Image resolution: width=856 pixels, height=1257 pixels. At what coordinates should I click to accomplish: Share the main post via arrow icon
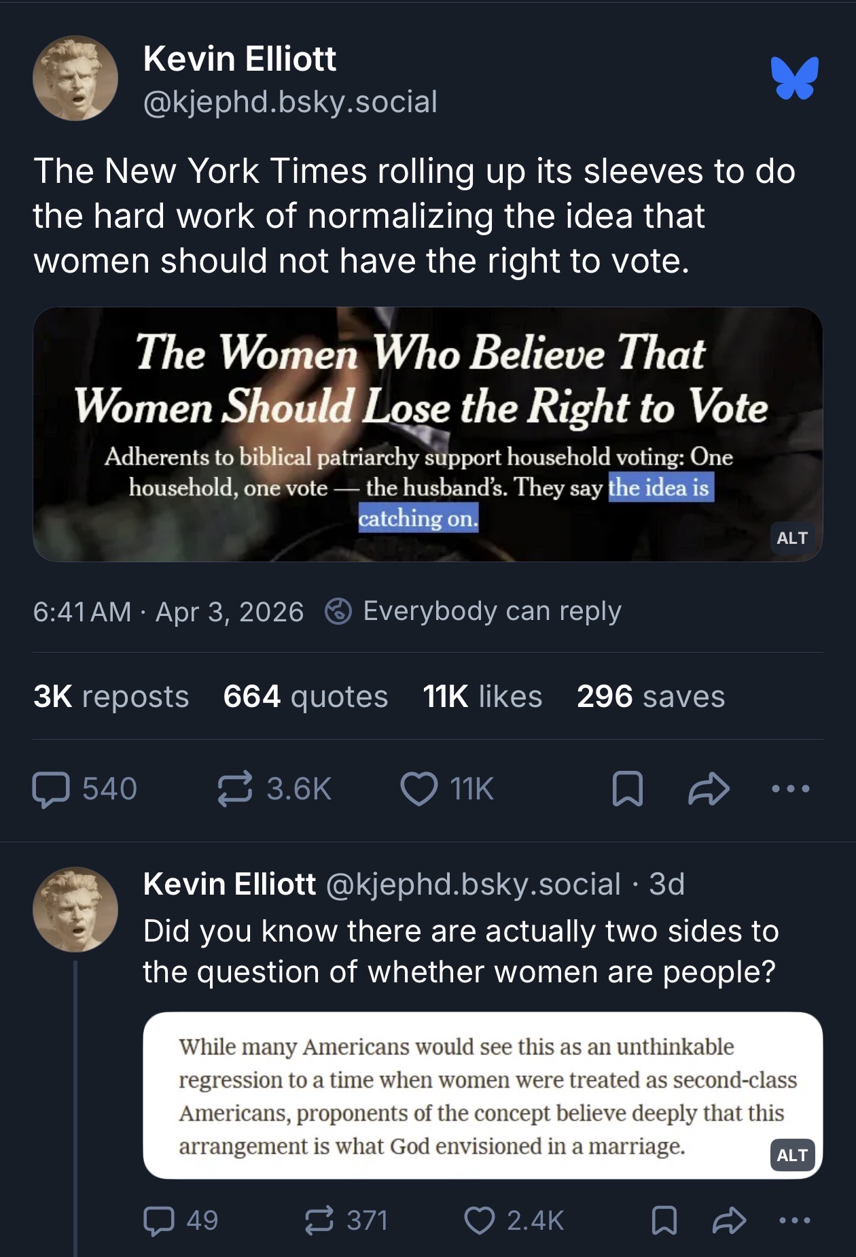(709, 789)
